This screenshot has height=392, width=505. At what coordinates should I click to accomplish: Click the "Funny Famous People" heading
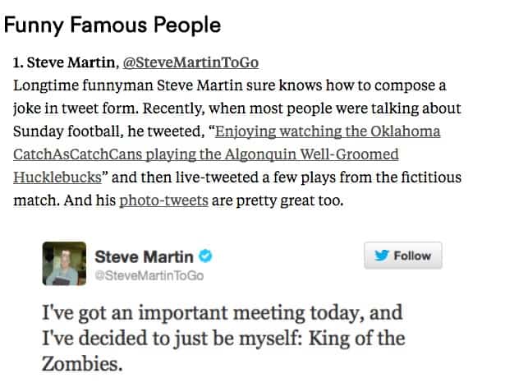[112, 25]
